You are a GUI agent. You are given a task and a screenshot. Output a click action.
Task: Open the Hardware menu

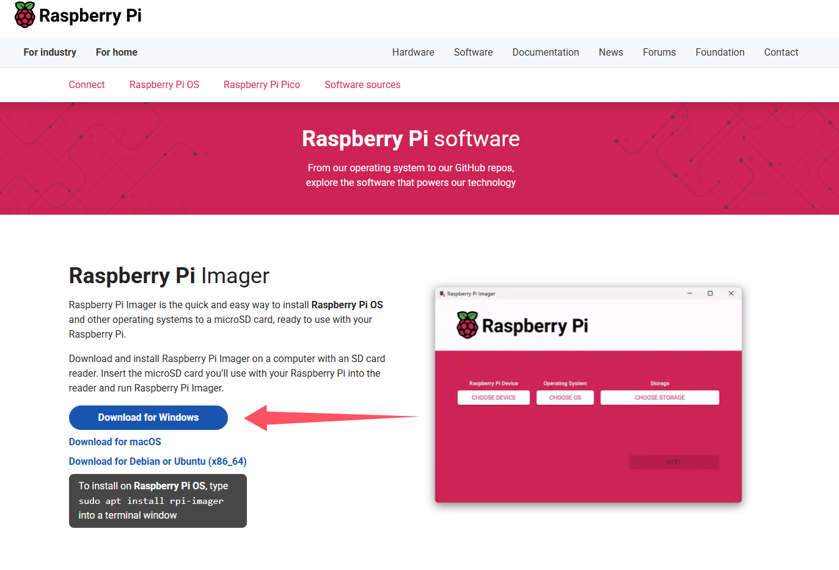[x=413, y=53]
